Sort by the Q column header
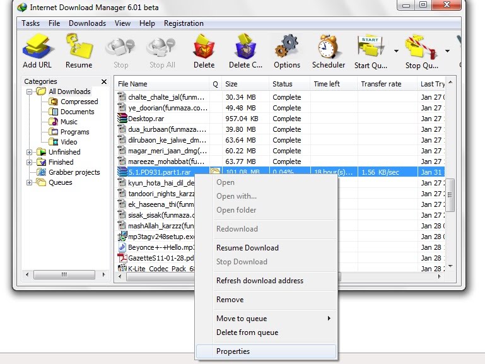This screenshot has height=364, width=485. click(x=216, y=84)
